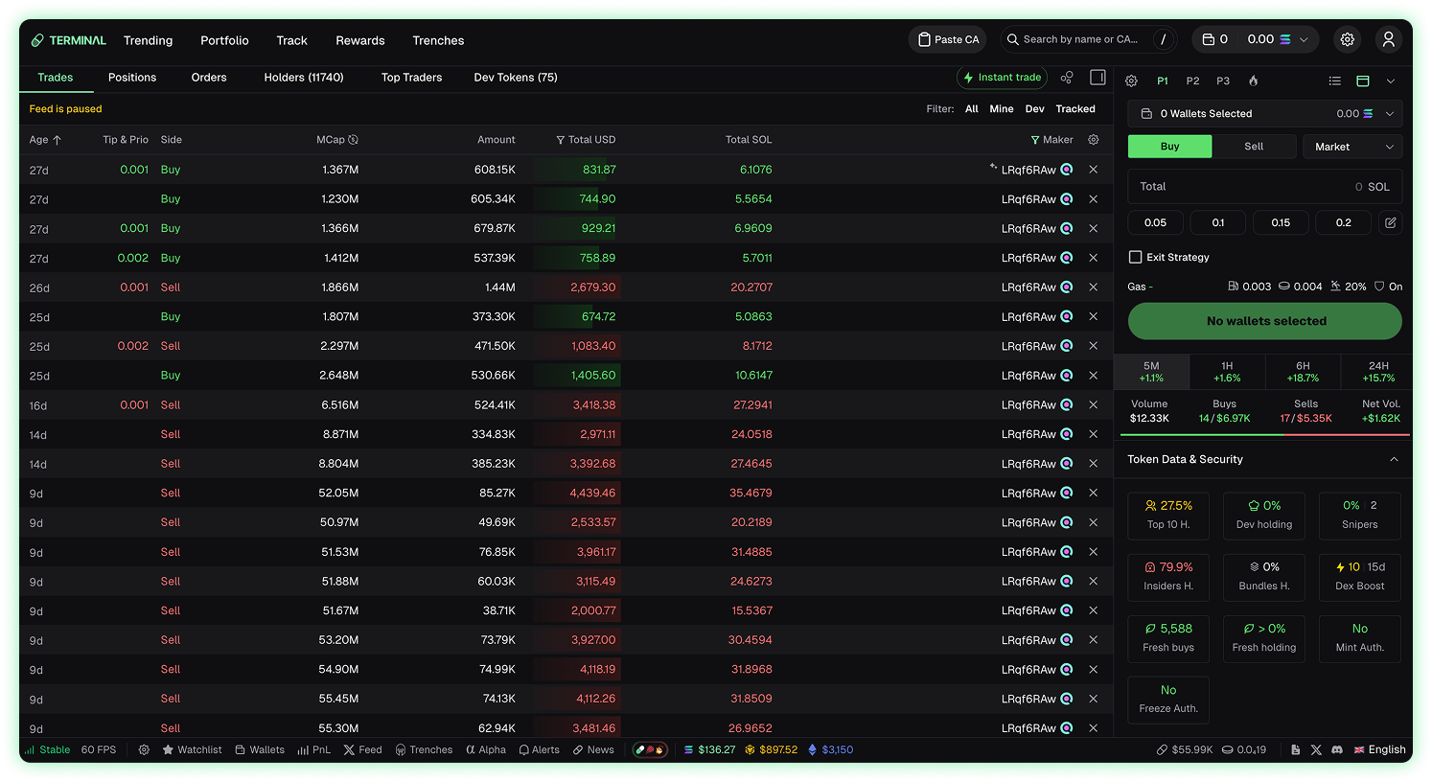Viewport: 1432px width, 782px height.
Task: Click the Discord icon in status bar
Action: pos(1336,749)
